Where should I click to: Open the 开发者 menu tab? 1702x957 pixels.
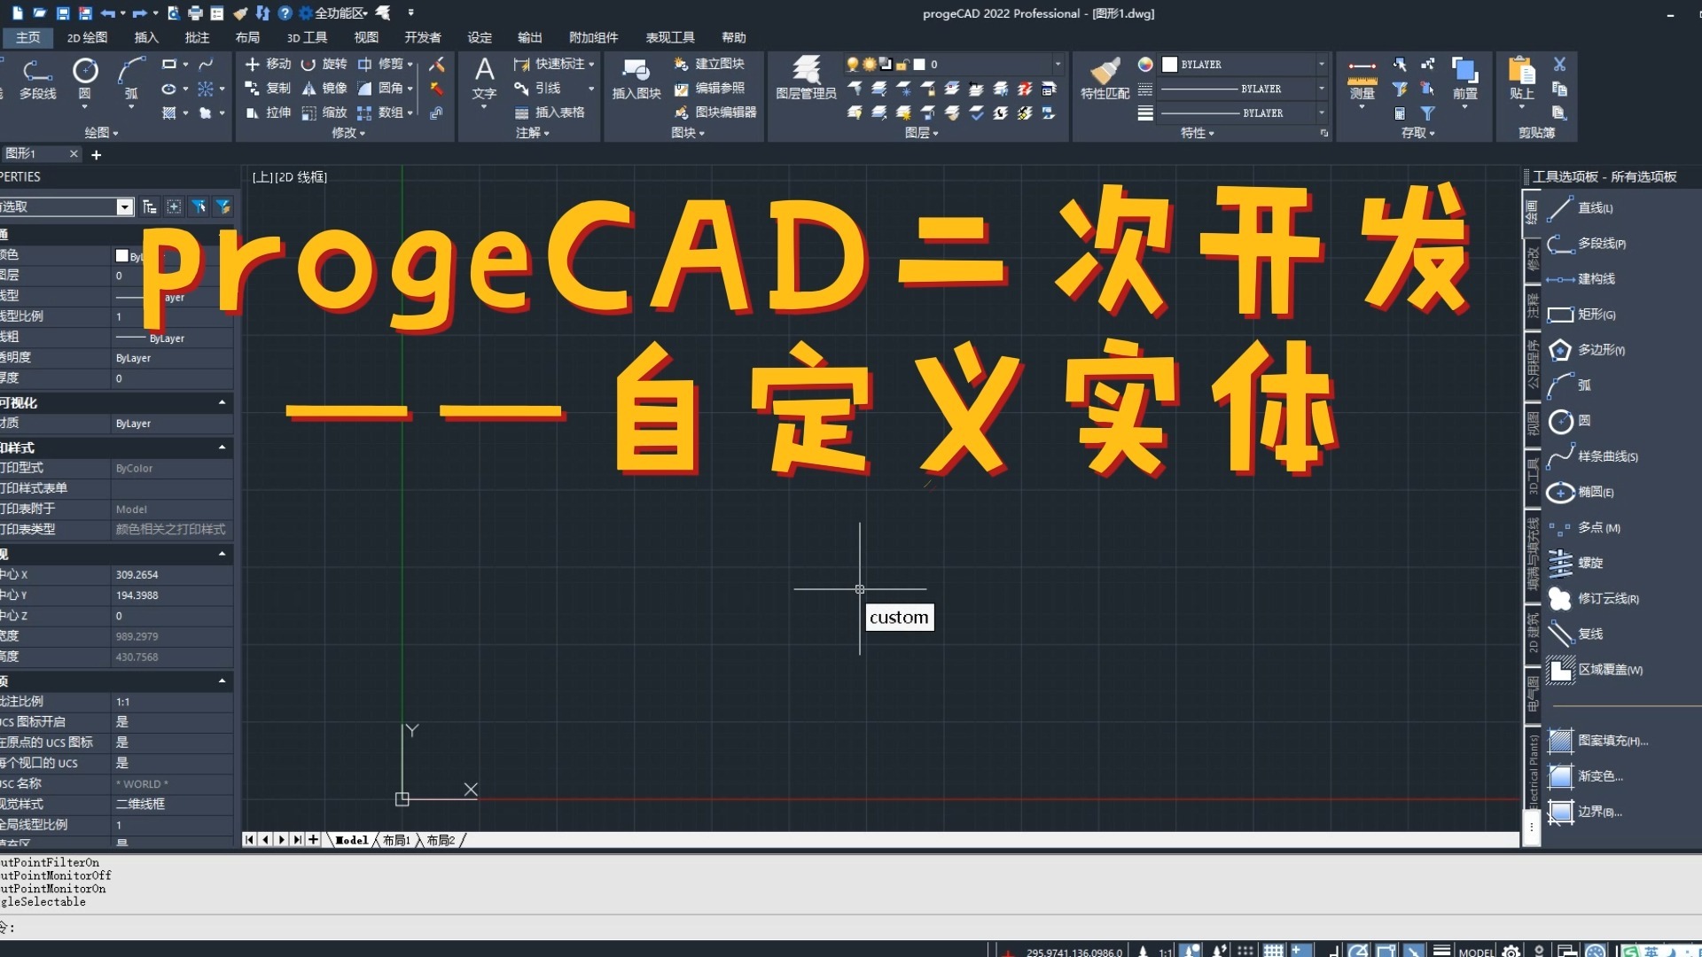coord(423,37)
